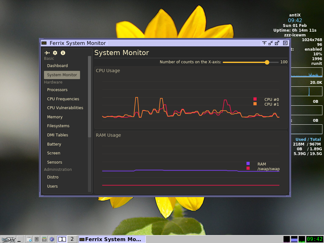Select Sensors in the sidebar
The image size is (324, 243).
pos(54,162)
